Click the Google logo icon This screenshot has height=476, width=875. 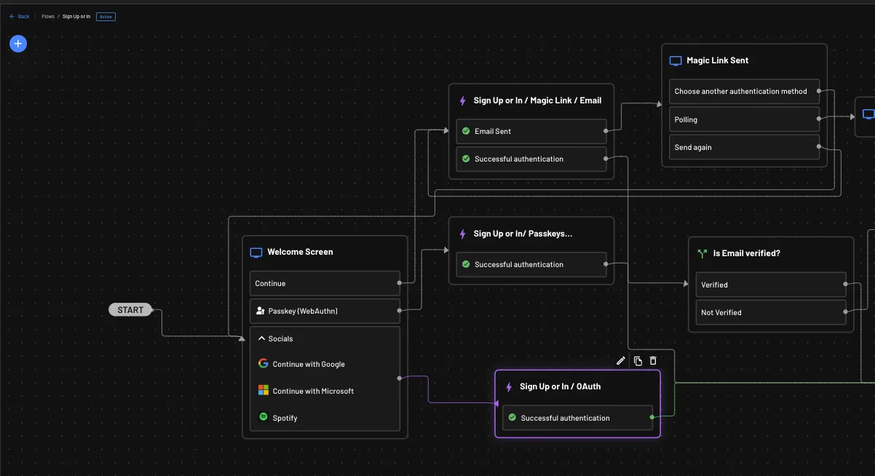click(264, 363)
